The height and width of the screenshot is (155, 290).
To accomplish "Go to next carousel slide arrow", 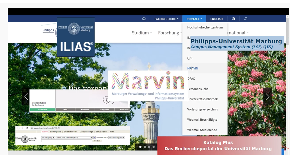I will (x=268, y=97).
